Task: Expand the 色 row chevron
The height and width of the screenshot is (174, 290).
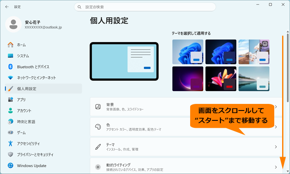Action: [276, 127]
